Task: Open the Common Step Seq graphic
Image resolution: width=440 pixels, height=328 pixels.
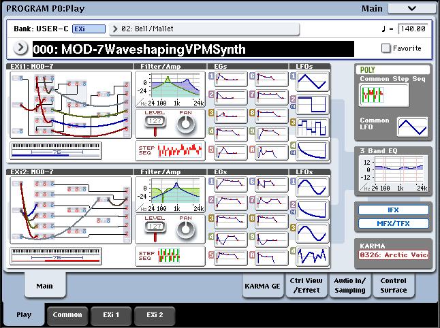Action: point(384,95)
